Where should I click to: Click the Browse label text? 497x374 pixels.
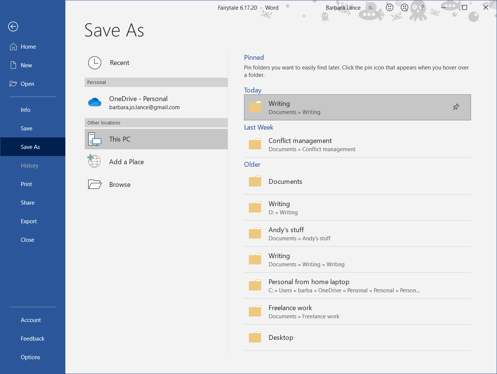coord(120,185)
